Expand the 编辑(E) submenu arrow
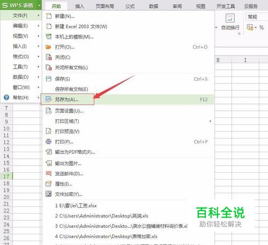Screen dimensions: 268x245 (x=38, y=26)
